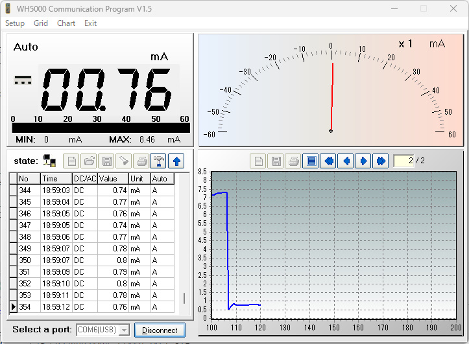Image resolution: width=469 pixels, height=344 pixels.
Task: Open the Setup menu
Action: click(x=15, y=23)
